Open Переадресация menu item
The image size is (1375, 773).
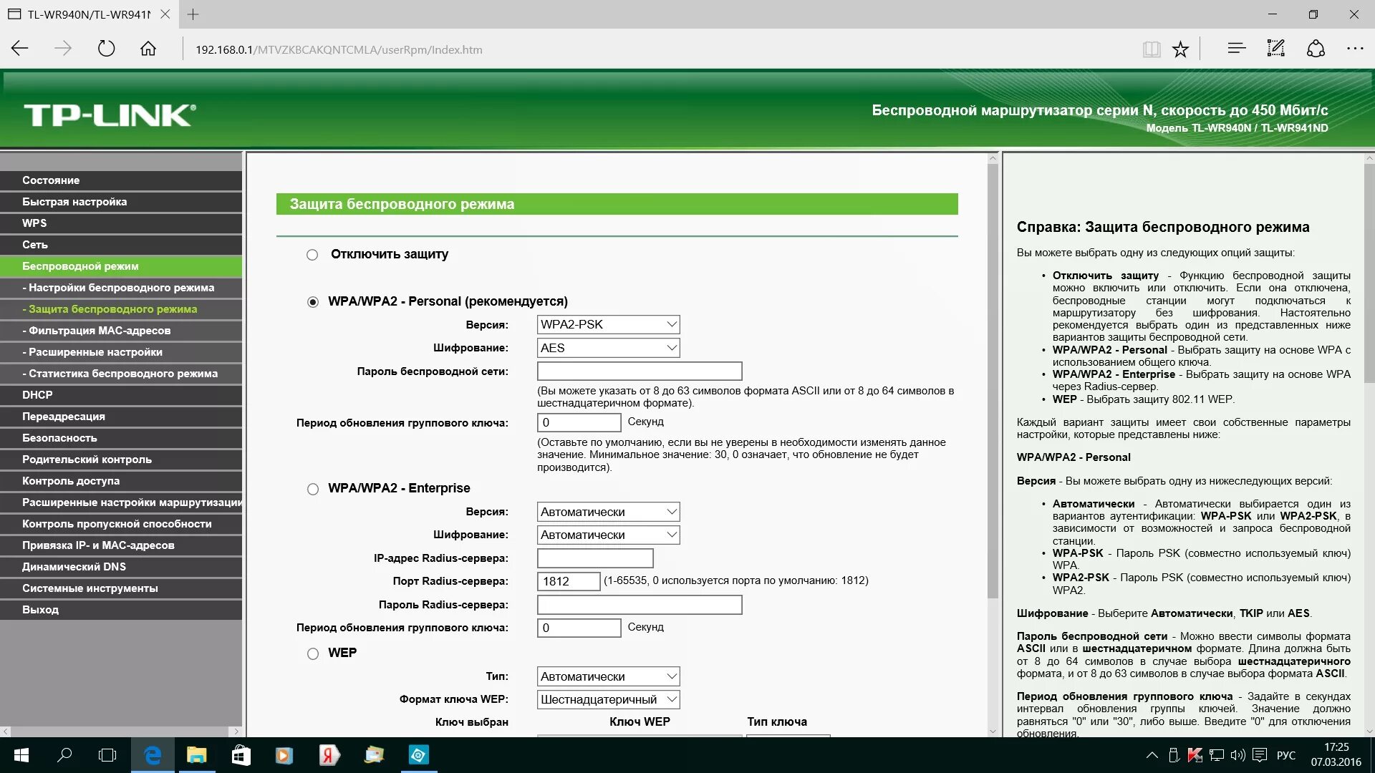click(121, 417)
